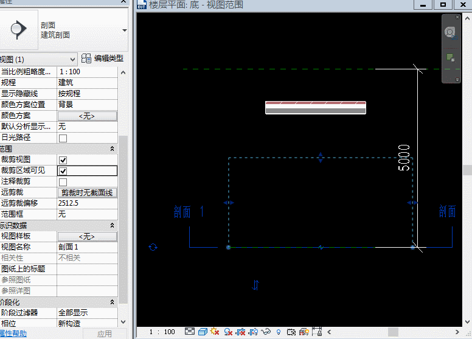The height and width of the screenshot is (339, 472).
Task: Click the 视图样板 <无> button
Action: click(88, 237)
